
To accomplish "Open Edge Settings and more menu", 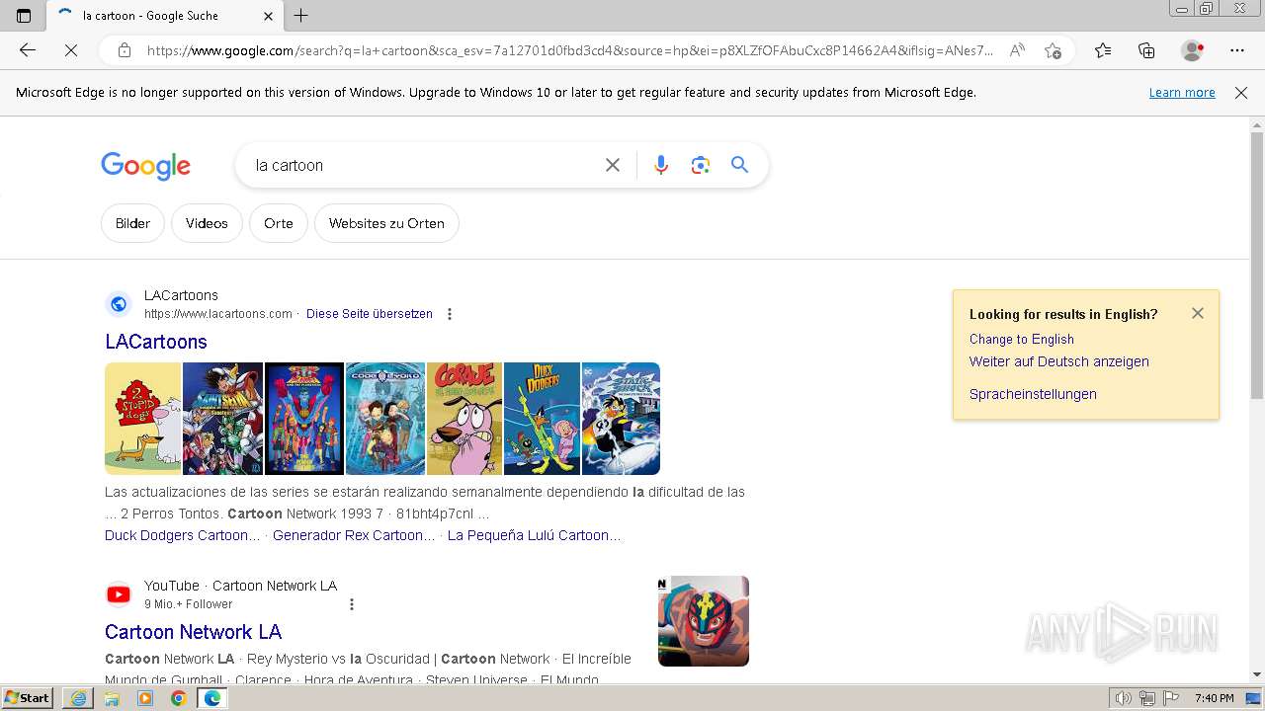I will 1237,50.
